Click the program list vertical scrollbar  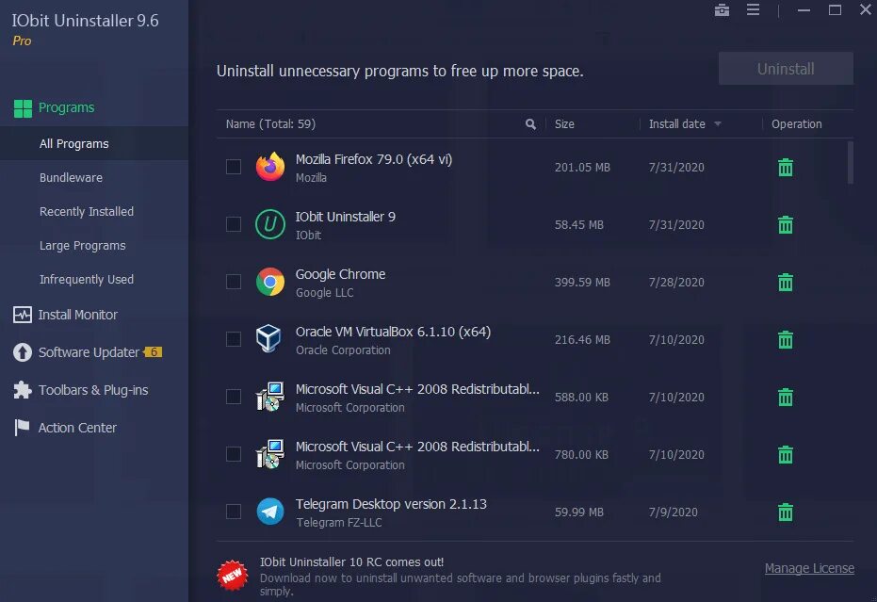point(850,162)
